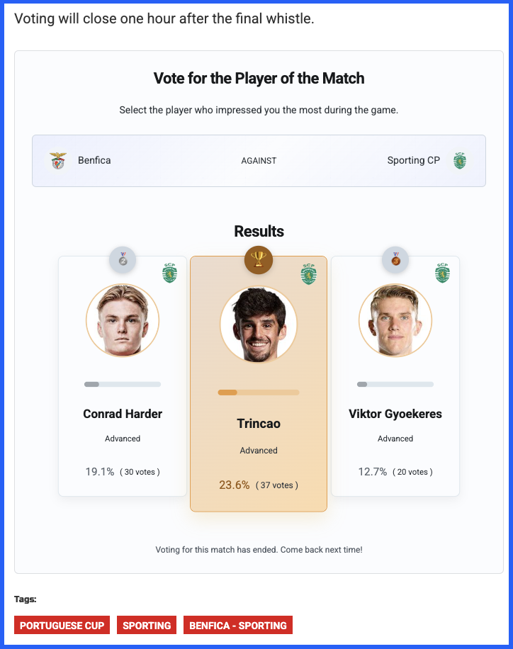Viewport: 513px width, 649px height.
Task: Click the Sporting CP team name
Action: point(413,160)
